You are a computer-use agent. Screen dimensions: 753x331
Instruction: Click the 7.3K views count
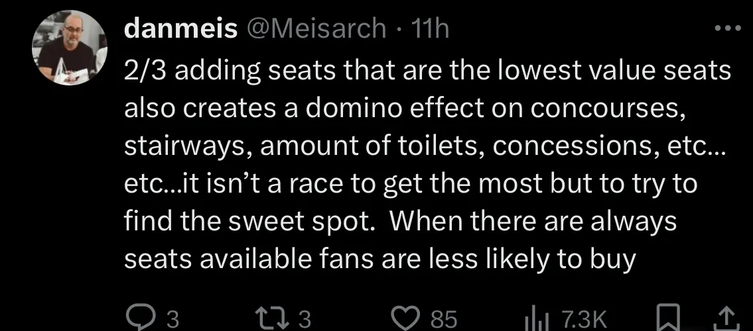(x=579, y=320)
